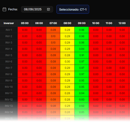
Task: Click the 11:00 column header
Action: click(x=109, y=23)
